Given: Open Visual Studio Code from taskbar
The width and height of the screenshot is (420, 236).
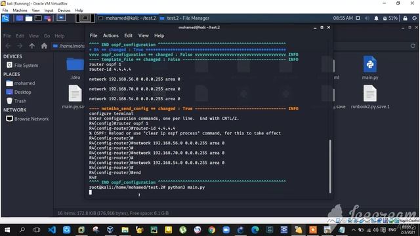Looking at the screenshot, I should [x=52, y=230].
